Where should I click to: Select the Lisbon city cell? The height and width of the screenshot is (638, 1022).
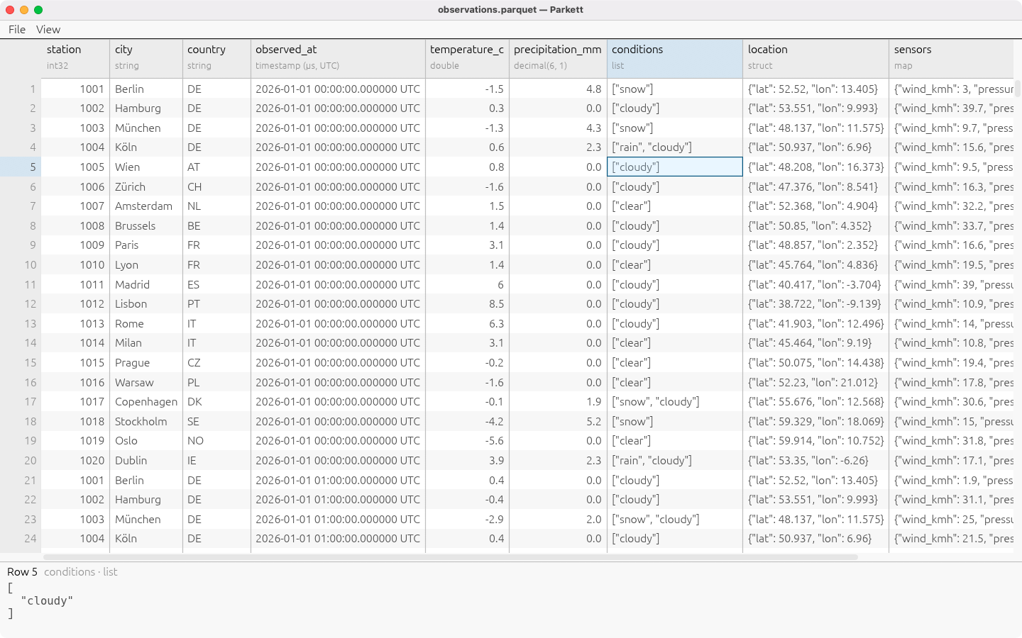coord(146,304)
